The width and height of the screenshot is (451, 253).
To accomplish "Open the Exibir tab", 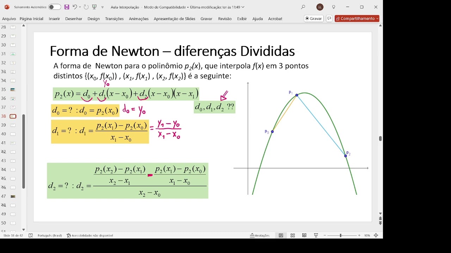I will [x=242, y=19].
